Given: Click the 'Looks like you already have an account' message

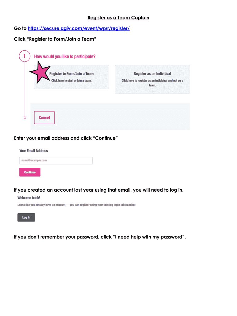Looking at the screenshot, I should pyautogui.click(x=76, y=205).
